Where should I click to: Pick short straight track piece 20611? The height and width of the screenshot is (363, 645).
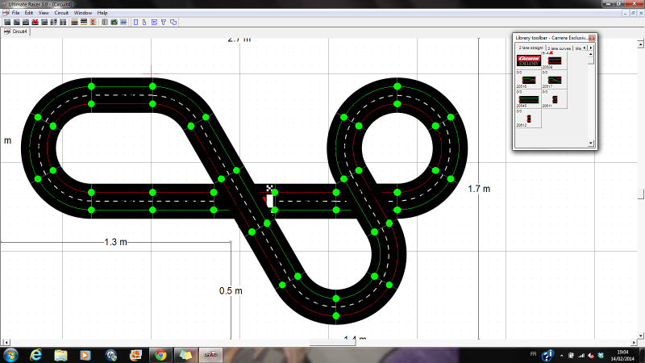(x=554, y=98)
